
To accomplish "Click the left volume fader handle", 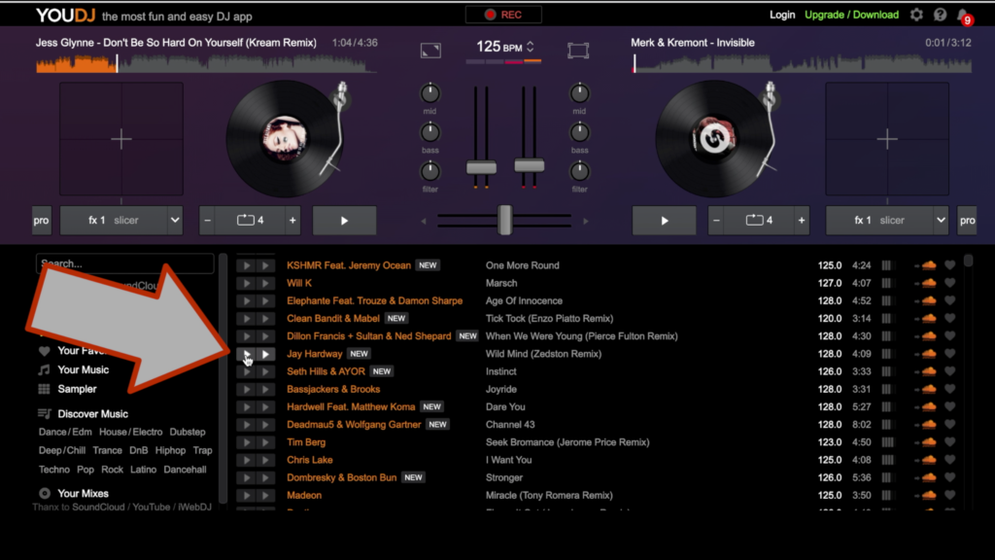I will click(x=482, y=167).
